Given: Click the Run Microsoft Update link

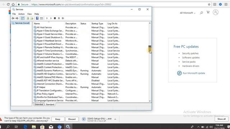Looking at the screenshot, I should coord(194,73).
